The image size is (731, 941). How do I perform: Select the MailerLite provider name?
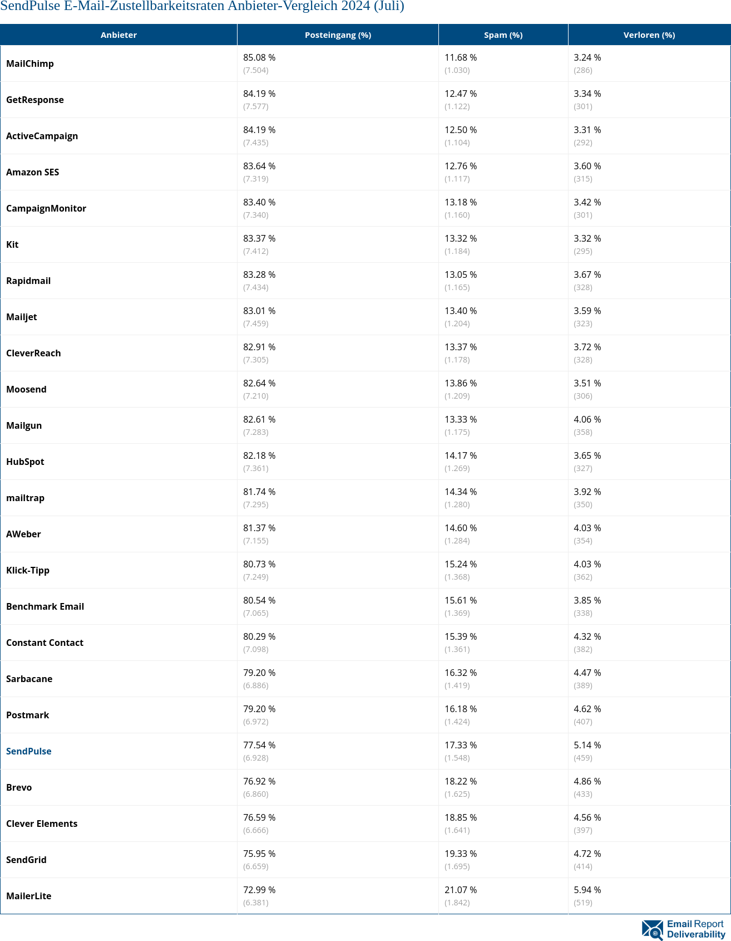point(29,896)
